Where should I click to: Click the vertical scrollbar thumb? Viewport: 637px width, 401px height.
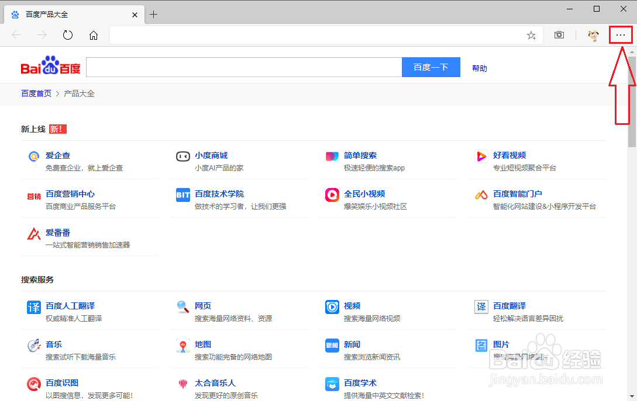click(632, 102)
